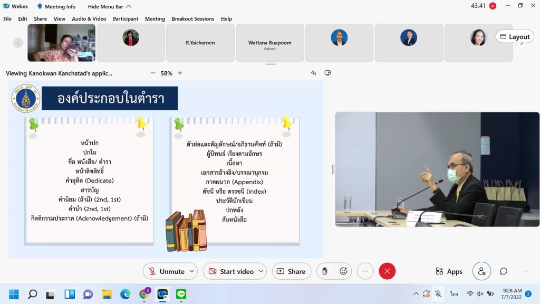
Task: Open the reactions emoji picker
Action: [x=343, y=271]
